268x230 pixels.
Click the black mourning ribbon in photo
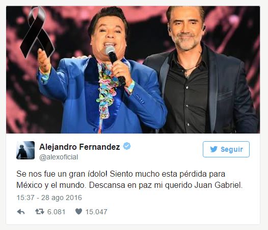(x=37, y=32)
